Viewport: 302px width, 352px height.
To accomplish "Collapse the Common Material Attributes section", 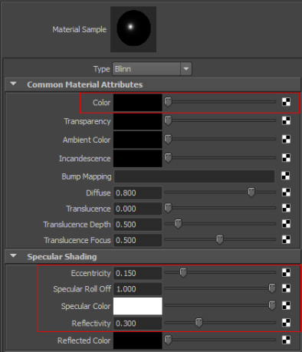I will [13, 84].
